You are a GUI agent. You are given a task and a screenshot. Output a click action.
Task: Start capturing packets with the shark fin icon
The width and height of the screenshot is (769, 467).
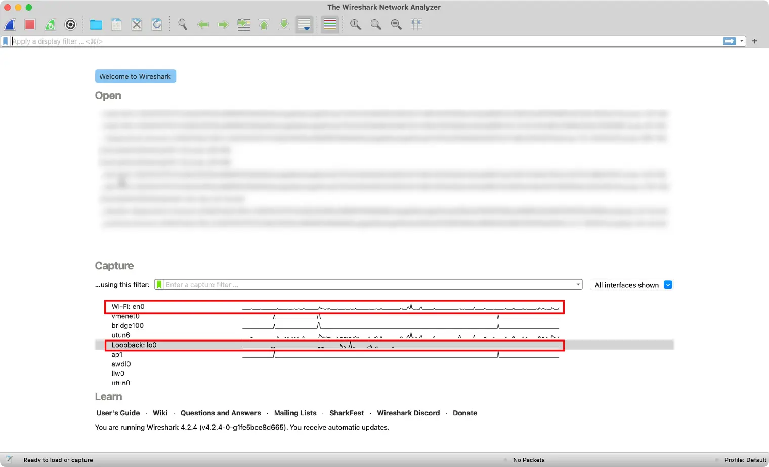(10, 24)
